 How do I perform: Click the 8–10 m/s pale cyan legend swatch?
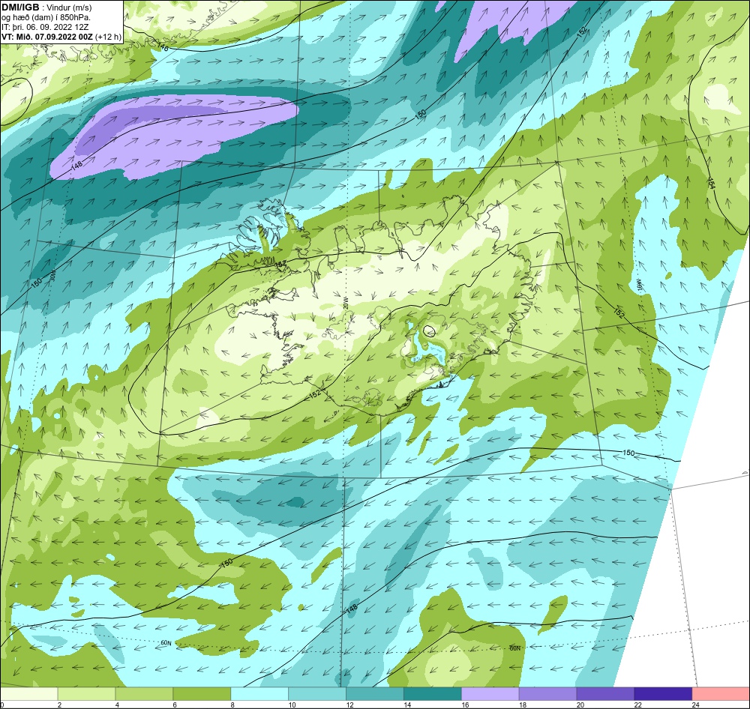click(259, 694)
